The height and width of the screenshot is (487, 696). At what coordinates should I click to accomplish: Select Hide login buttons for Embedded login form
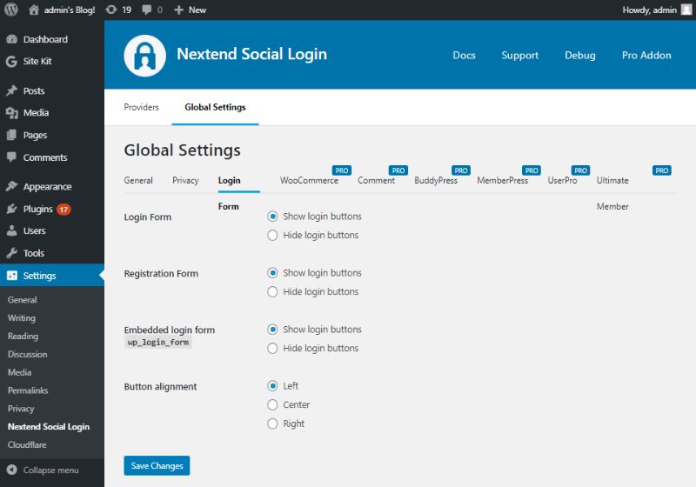click(272, 348)
